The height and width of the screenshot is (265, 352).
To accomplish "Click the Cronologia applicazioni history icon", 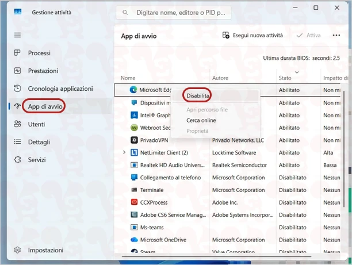I will point(17,89).
